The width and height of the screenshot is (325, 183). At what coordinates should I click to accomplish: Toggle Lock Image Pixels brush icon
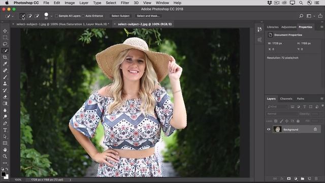(x=281, y=121)
